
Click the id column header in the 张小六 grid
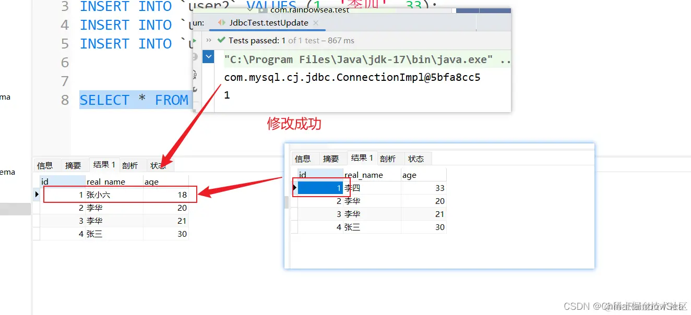point(63,181)
